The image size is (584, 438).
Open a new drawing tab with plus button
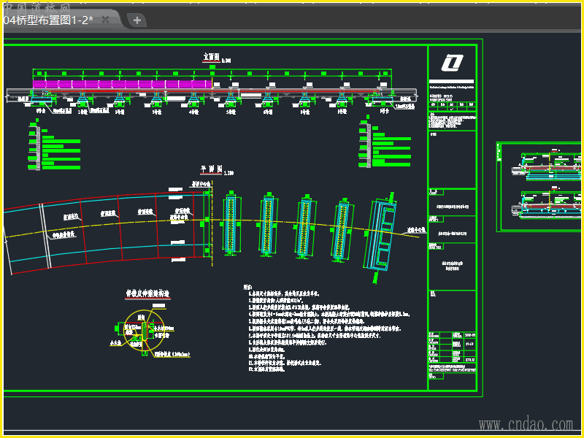click(x=137, y=20)
